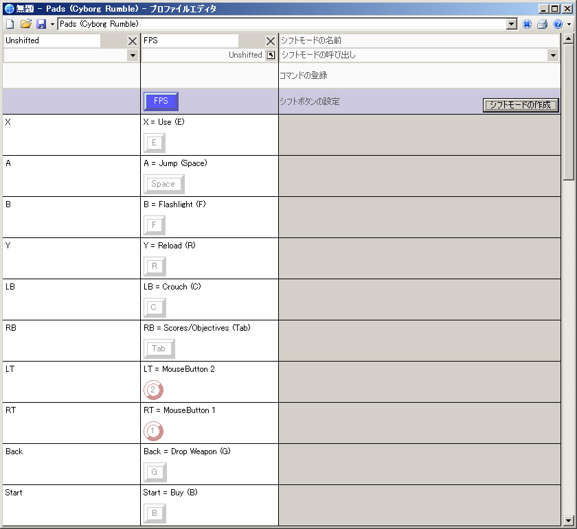Viewport: 577px width, 529px height.
Task: Maximize the profile editor window
Action: pyautogui.click(x=555, y=9)
